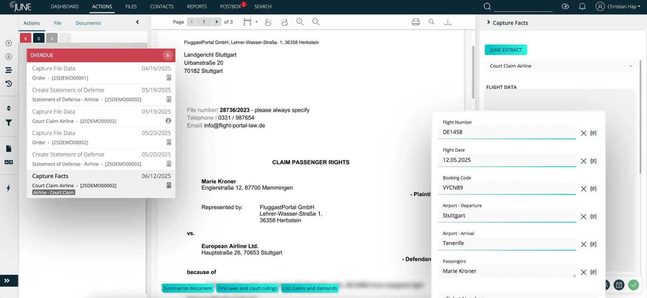Viewport: 647px width, 298px height.
Task: Click the down-arrow circle icon in the sidebar
Action: [x=8, y=57]
